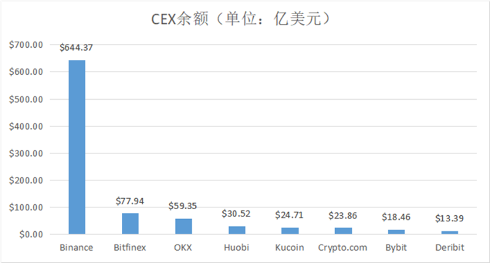This screenshot has width=490, height=263.
Task: Click the $700.00 y-axis label
Action: click(26, 45)
